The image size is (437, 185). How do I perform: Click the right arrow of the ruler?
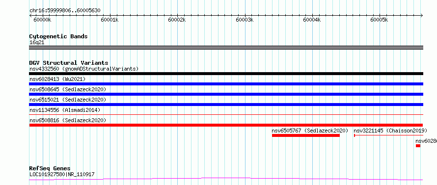click(421, 15)
